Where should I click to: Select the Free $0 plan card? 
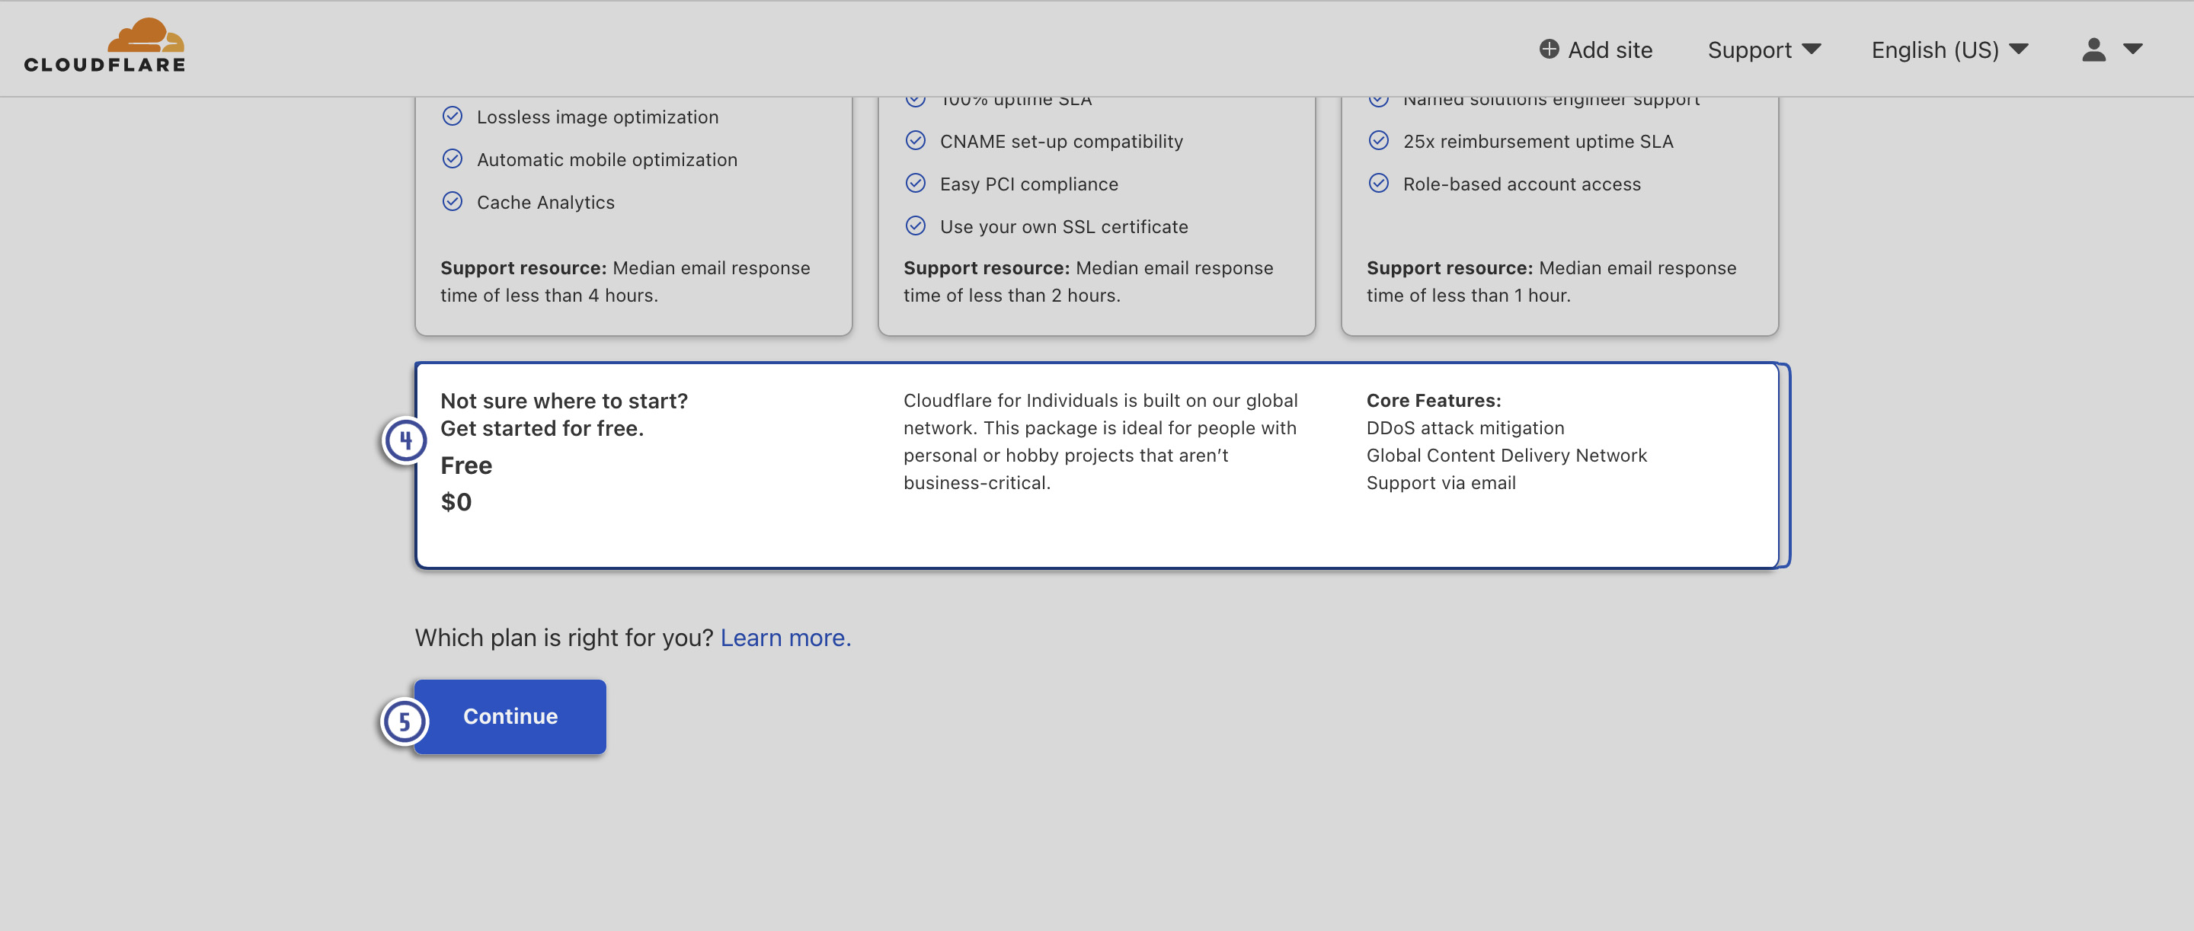1097,466
